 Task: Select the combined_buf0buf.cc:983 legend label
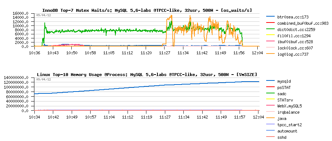(303, 24)
